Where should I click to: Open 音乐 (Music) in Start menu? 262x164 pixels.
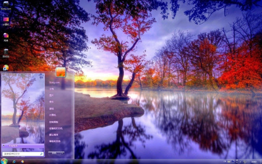pos(52,102)
